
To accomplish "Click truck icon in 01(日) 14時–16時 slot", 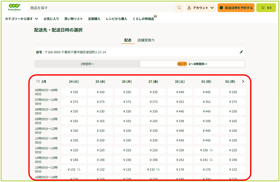I will [x=211, y=150].
